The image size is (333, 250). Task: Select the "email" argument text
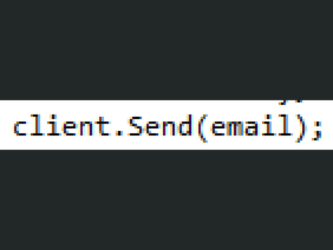tap(251, 125)
